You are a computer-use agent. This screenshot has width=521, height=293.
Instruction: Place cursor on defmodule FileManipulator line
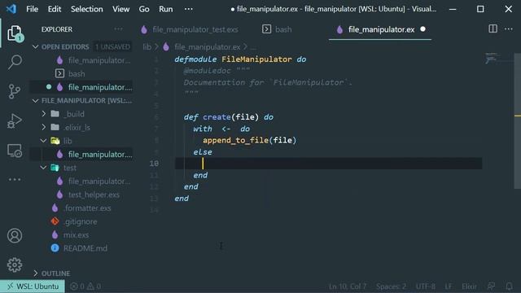click(x=240, y=59)
